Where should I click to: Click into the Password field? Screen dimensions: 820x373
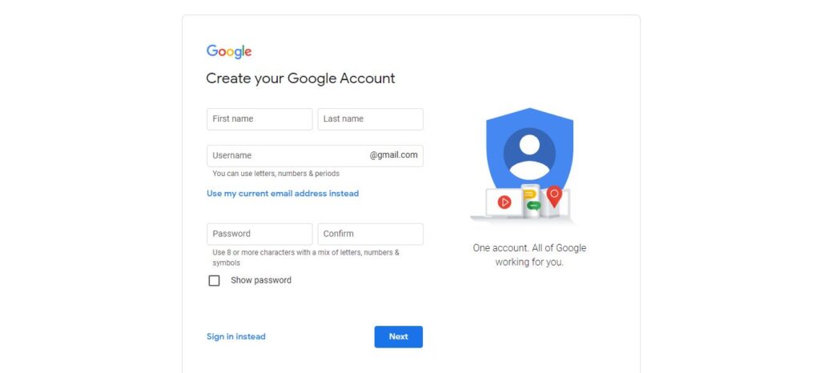(259, 234)
